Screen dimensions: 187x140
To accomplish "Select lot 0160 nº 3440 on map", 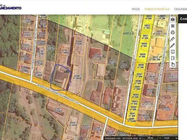I will [77, 77].
